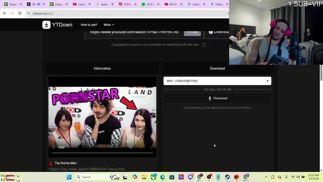Close the SODLA tab
The height and width of the screenshot is (182, 323).
(x=135, y=4)
